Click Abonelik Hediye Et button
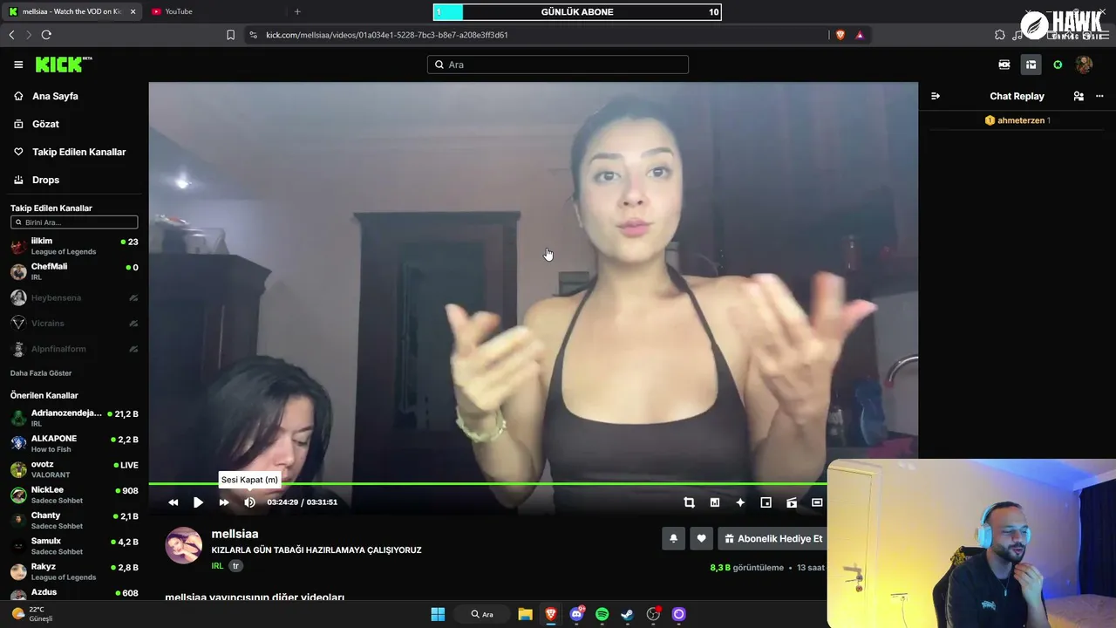Screen dimensions: 1116x628 (x=772, y=539)
